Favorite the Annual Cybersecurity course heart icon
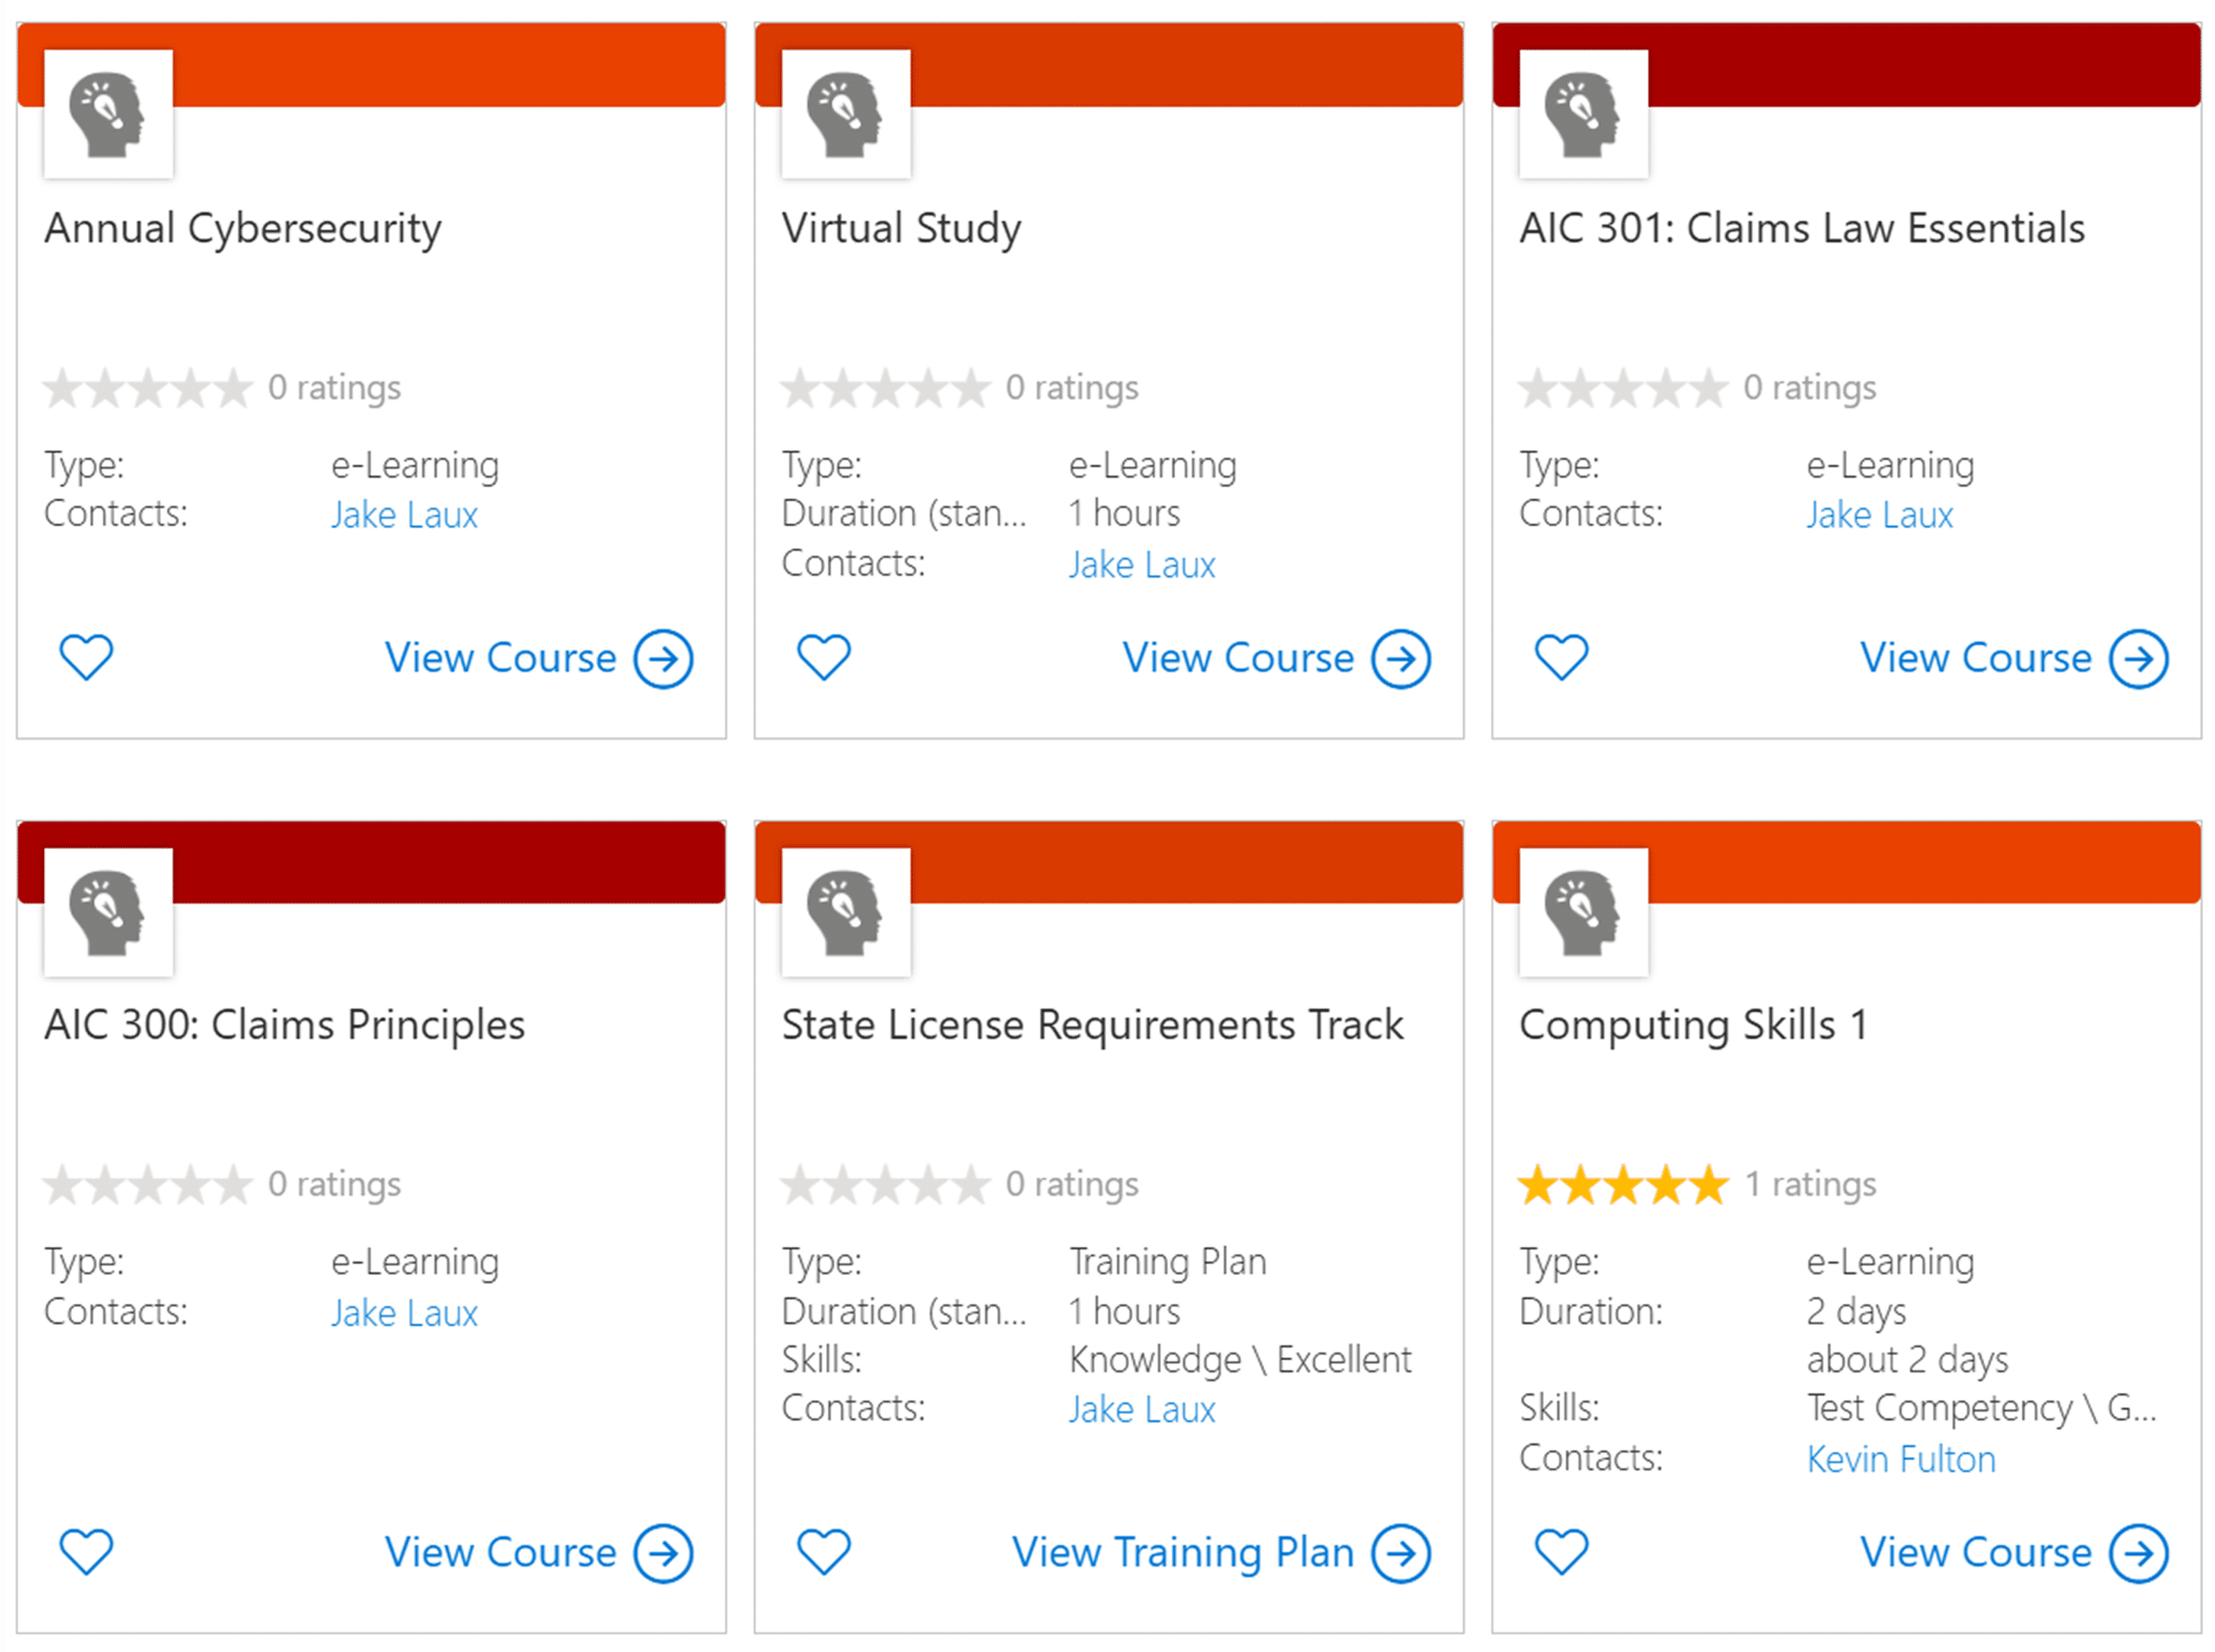Image resolution: width=2215 pixels, height=1652 pixels. click(86, 657)
